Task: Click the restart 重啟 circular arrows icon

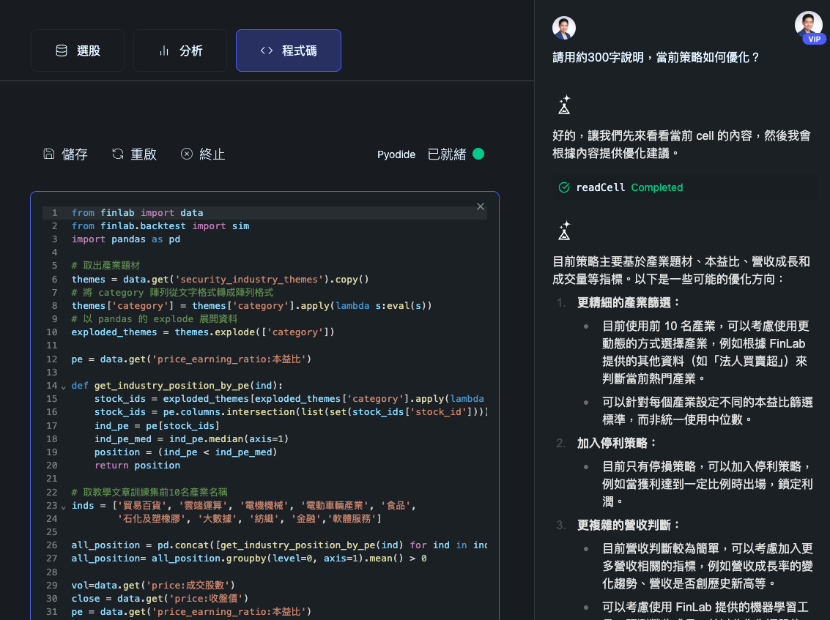Action: click(117, 154)
